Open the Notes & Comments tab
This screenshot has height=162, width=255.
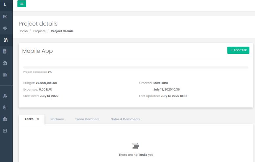[x=126, y=119]
